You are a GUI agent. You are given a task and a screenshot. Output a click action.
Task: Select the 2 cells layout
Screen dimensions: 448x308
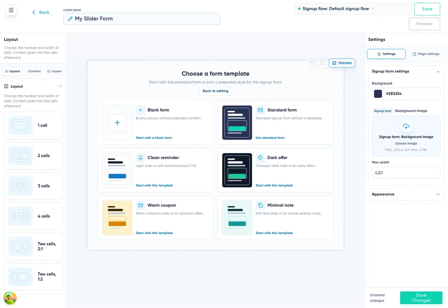coord(33,156)
